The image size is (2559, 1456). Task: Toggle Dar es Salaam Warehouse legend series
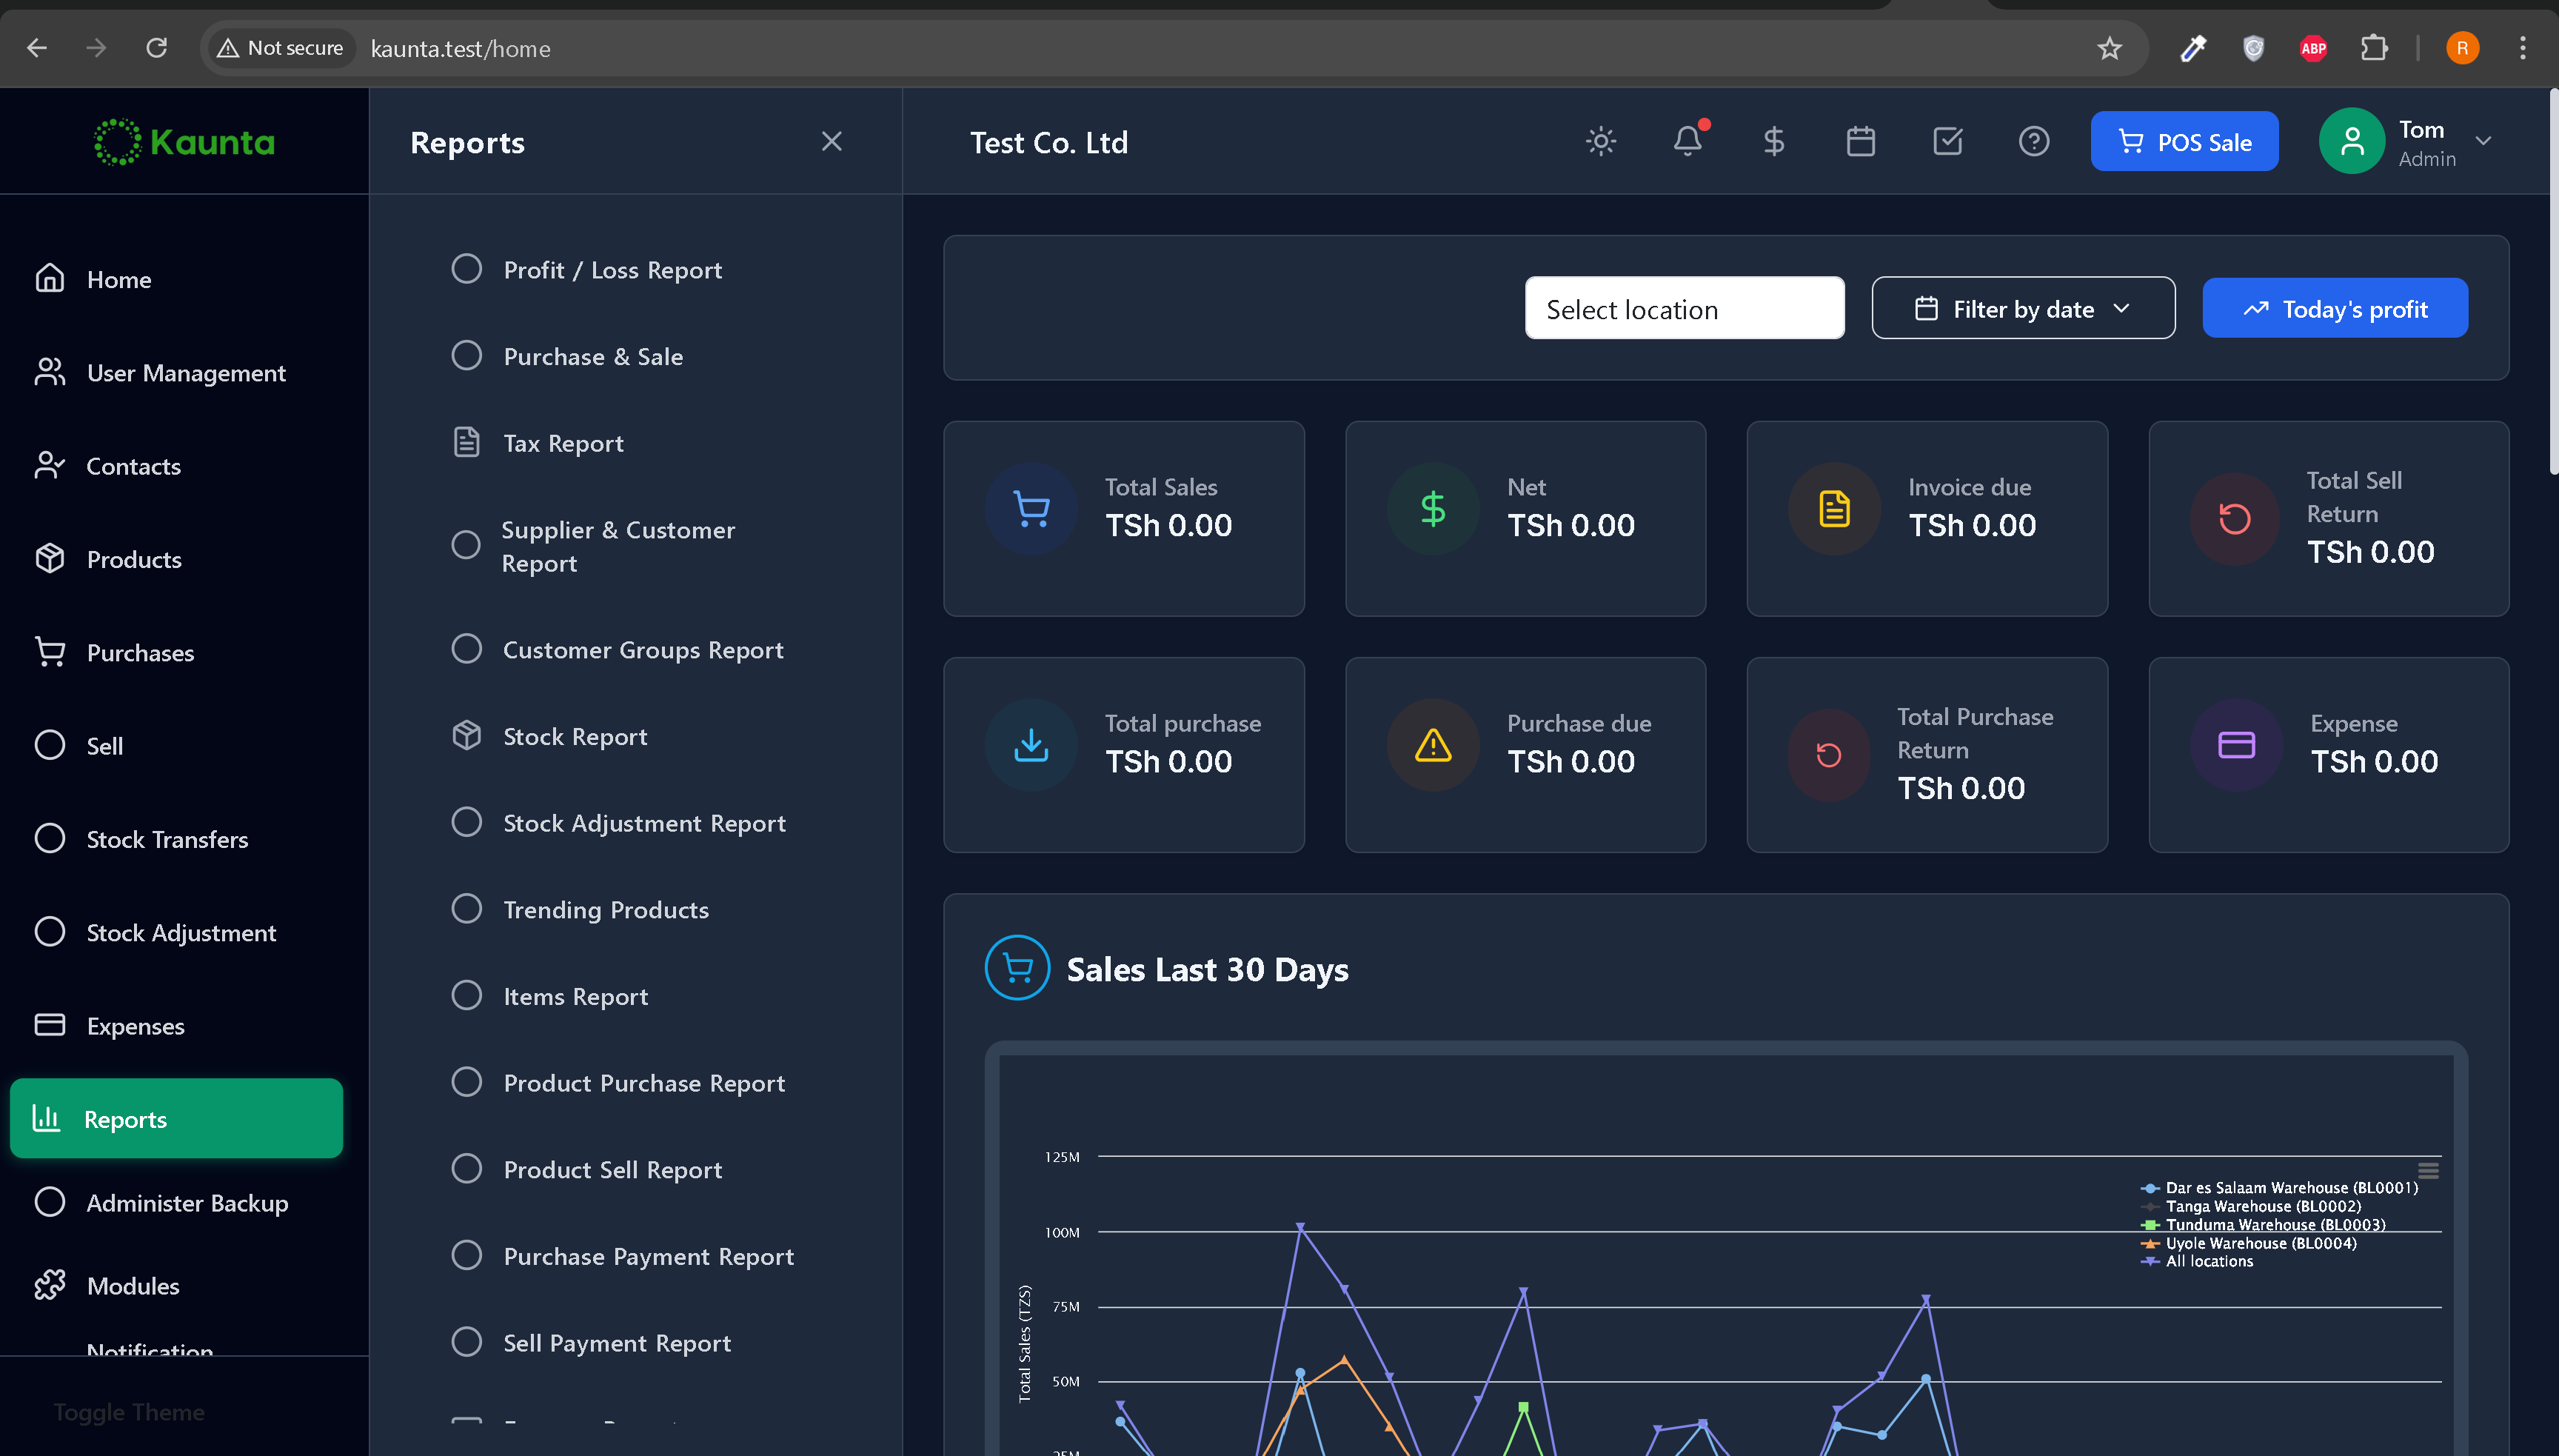[2278, 1188]
